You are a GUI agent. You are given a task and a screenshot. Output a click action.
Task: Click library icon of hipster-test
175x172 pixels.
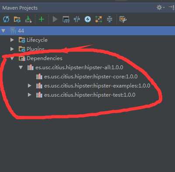pos(39,95)
